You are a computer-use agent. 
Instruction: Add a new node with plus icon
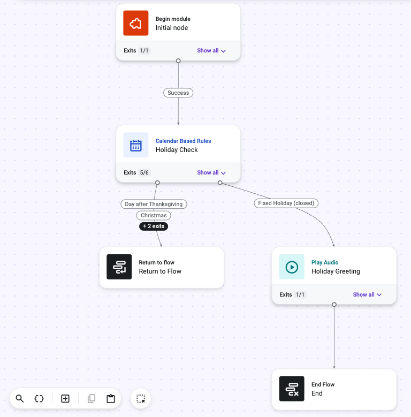(65, 399)
